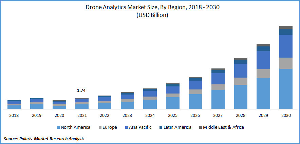Screen dimensions: 300x144
Task: Select the 2024 x-axis year label
Action: 150,115
